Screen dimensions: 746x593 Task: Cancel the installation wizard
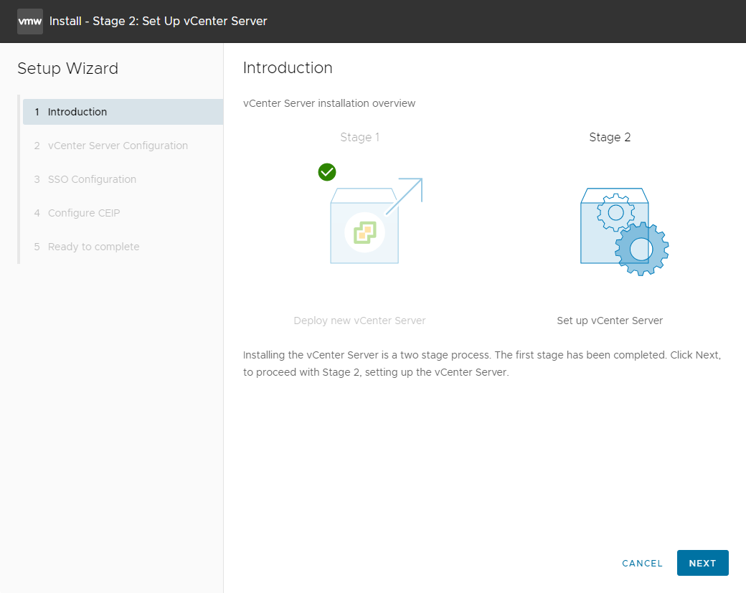642,564
